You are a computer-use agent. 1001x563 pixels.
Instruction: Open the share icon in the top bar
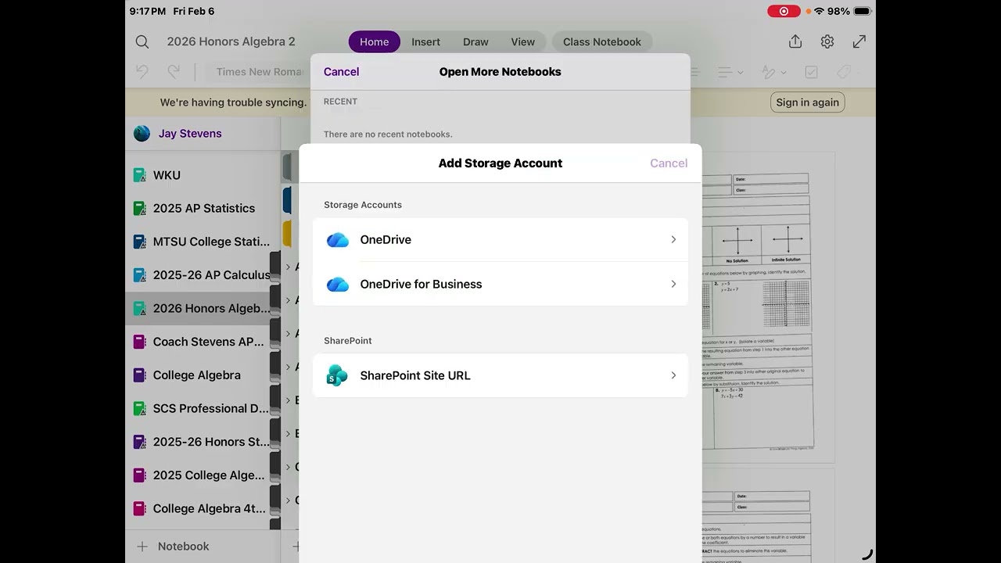click(795, 41)
